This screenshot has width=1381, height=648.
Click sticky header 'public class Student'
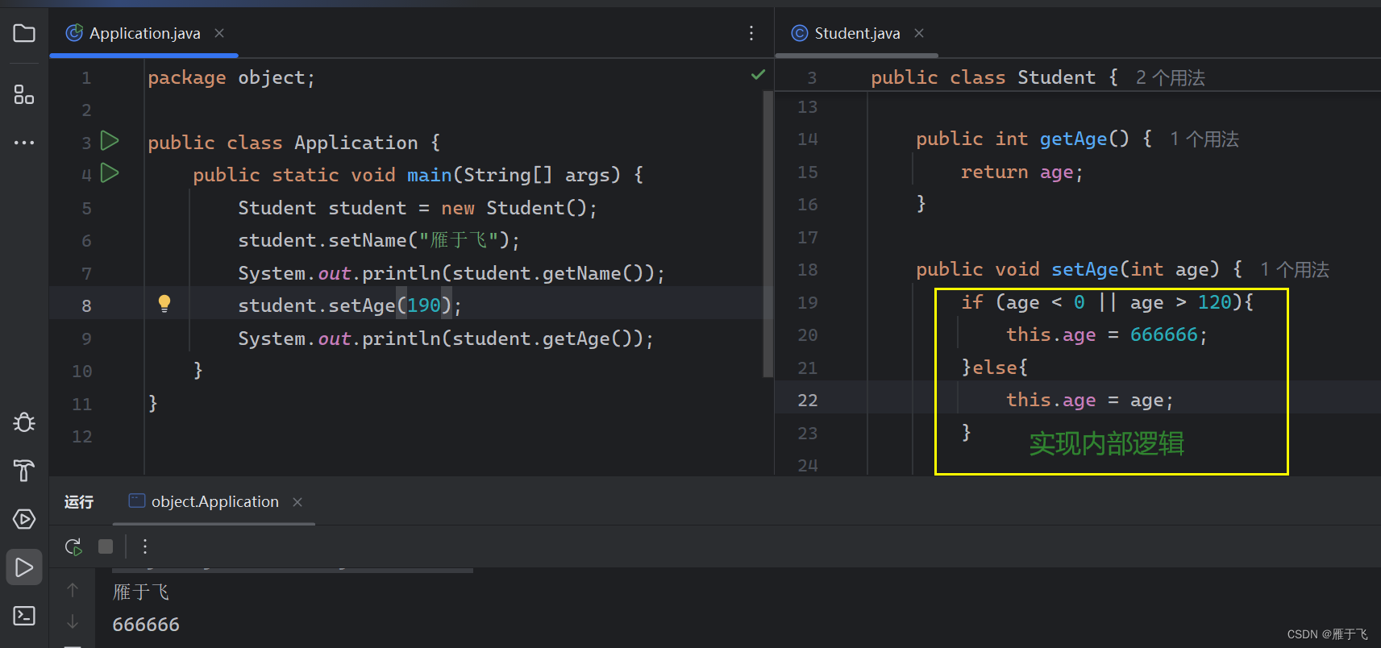click(x=983, y=77)
